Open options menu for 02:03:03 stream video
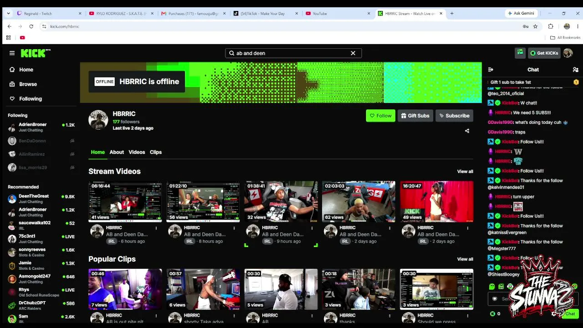This screenshot has height=328, width=583. point(390,228)
